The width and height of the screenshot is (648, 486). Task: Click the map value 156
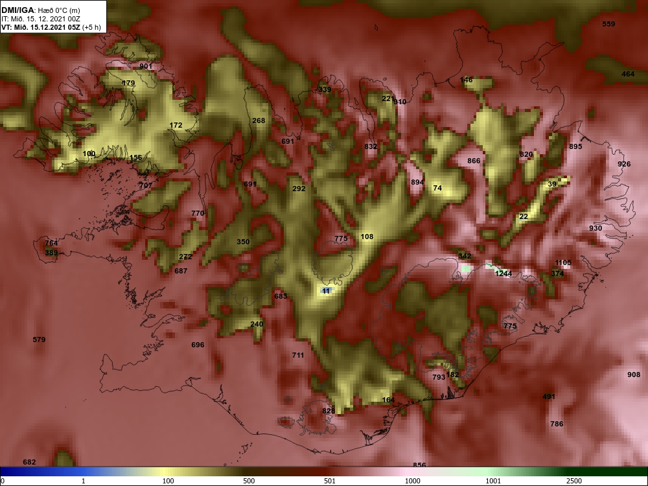tap(135, 157)
